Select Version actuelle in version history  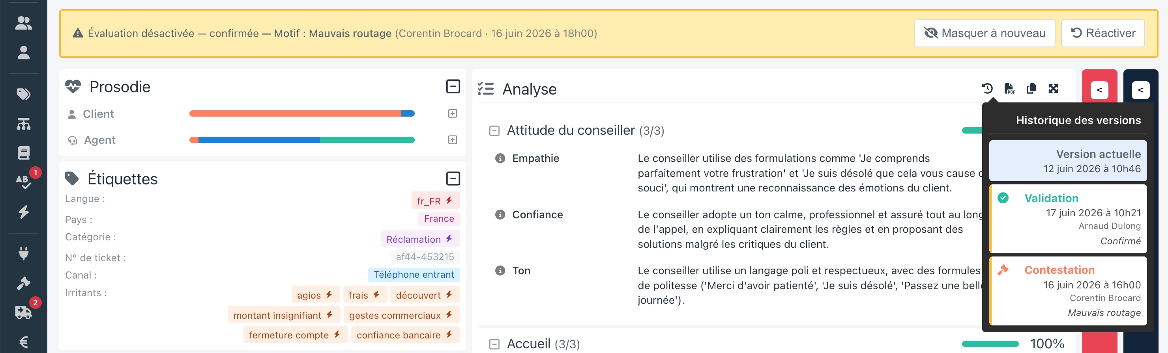1068,161
